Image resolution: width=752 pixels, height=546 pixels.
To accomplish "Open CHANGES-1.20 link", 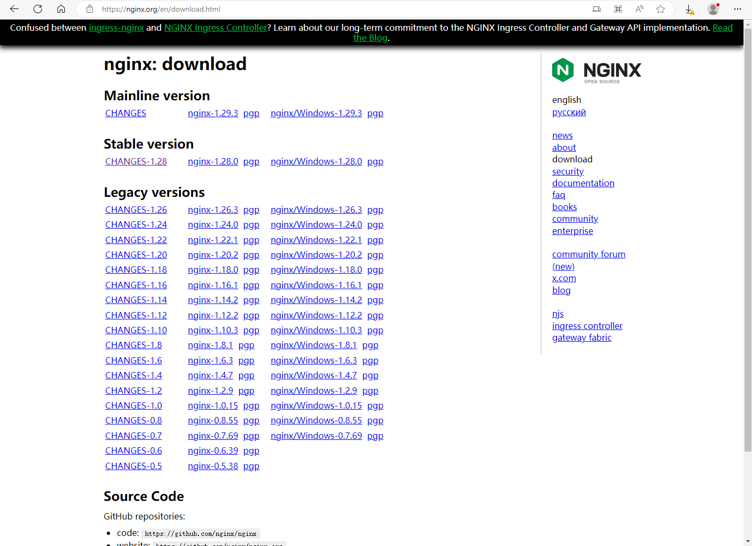I will coord(136,255).
